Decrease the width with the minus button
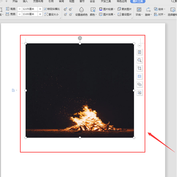Image resolution: width=177 pixels, height=177 pixels. coord(20,14)
